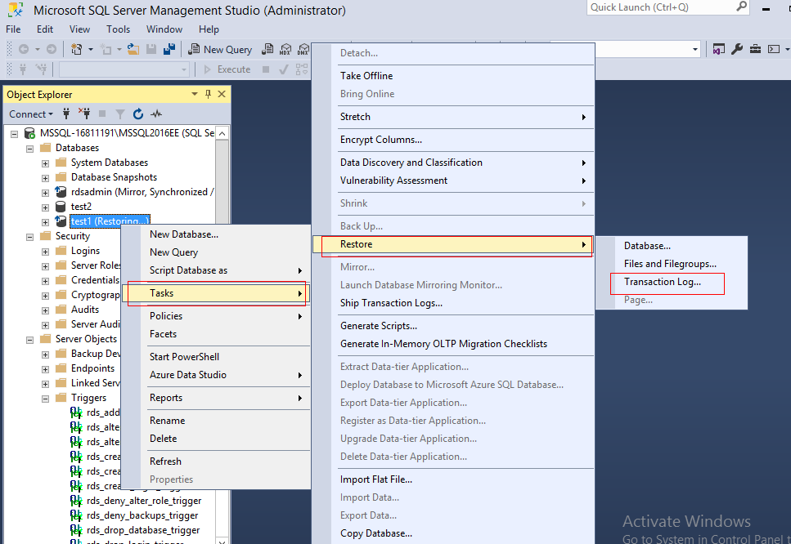The width and height of the screenshot is (791, 544).
Task: Click the query toolbar plug Connect icon
Action: [x=23, y=69]
